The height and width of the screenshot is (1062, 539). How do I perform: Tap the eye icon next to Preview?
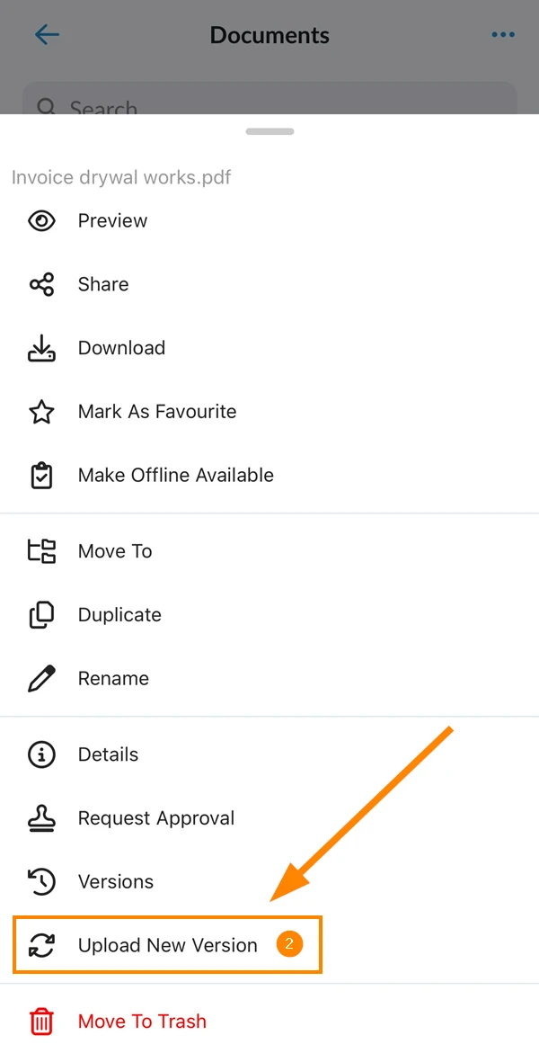coord(42,221)
